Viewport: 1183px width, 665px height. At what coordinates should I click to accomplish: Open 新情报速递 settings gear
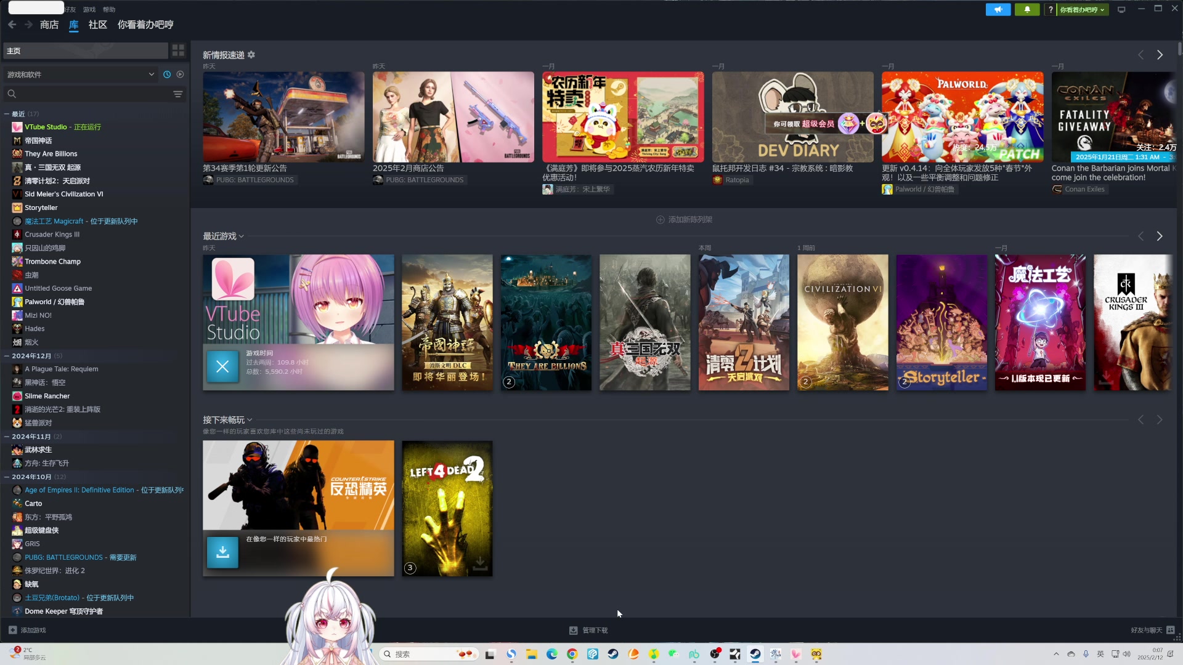pyautogui.click(x=251, y=55)
